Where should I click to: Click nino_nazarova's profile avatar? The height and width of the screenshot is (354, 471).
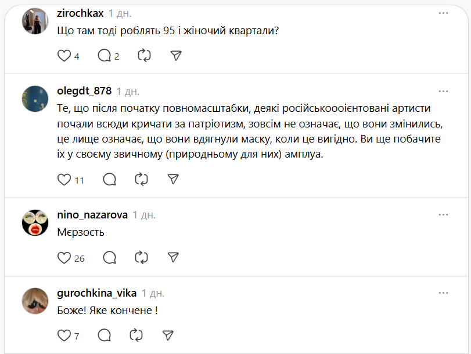click(x=35, y=223)
